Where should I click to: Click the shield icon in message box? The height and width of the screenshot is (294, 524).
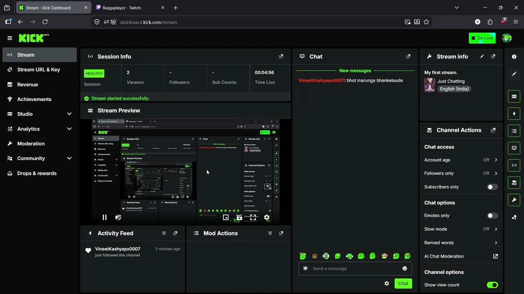pos(305,268)
